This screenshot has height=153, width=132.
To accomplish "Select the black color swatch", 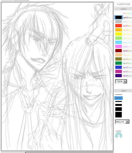I will [x=118, y=17].
